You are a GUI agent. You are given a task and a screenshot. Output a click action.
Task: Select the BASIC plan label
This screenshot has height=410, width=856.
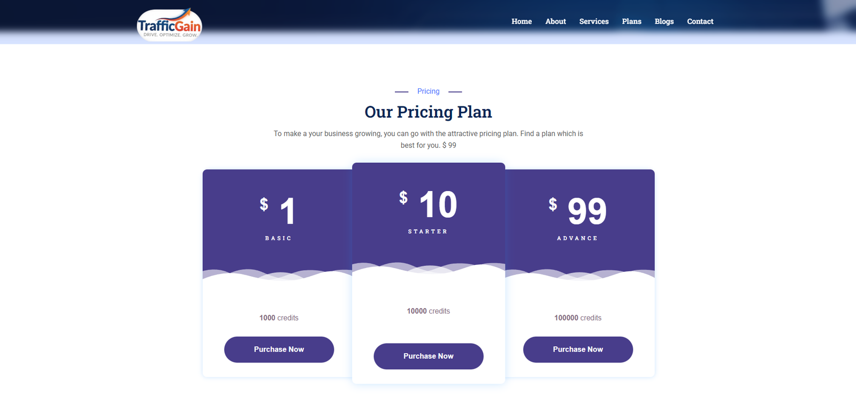[x=278, y=238]
